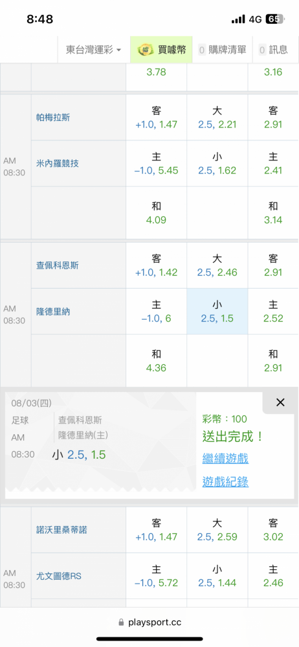Deselect the highlighted 小 2.5, 1.5 cell
Screen dimensions: 299x647
click(x=217, y=312)
